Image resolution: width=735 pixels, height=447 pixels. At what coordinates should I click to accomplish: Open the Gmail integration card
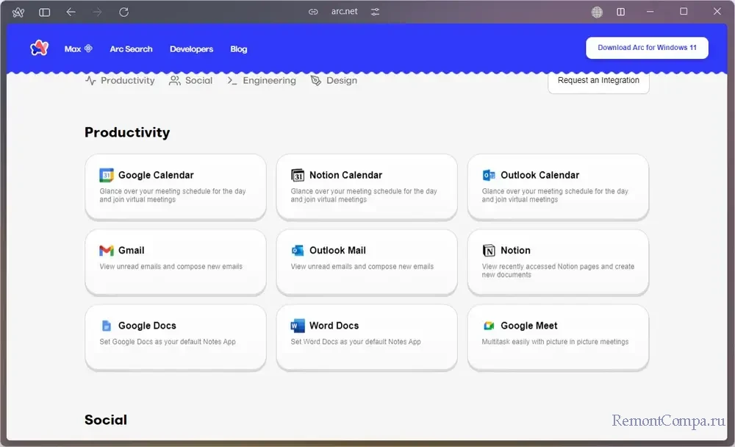coord(175,262)
